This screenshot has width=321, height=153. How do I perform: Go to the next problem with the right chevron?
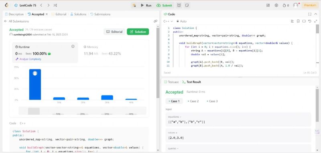tap(48, 5)
